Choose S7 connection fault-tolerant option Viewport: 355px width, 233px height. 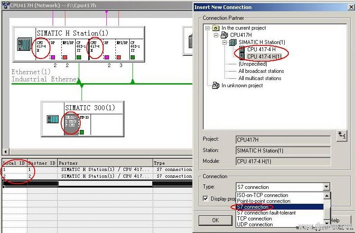(x=266, y=213)
